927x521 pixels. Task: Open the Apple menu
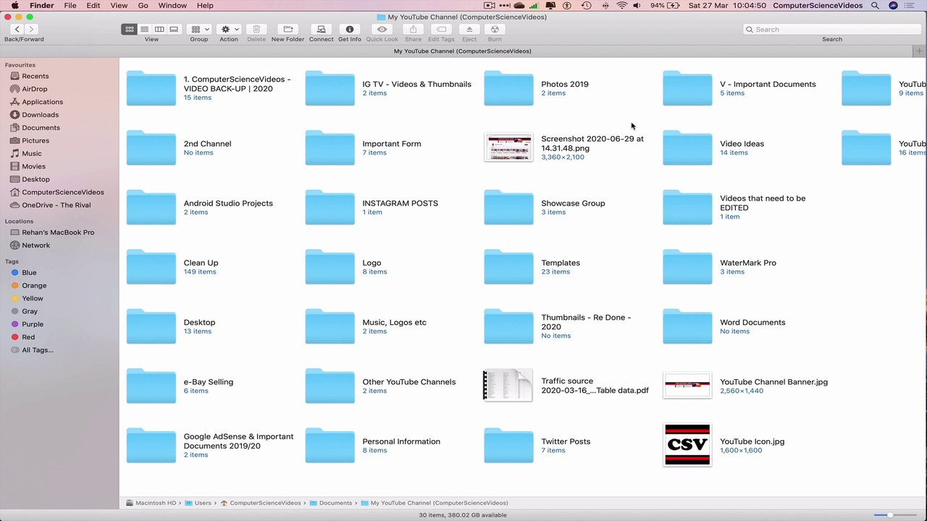point(14,5)
